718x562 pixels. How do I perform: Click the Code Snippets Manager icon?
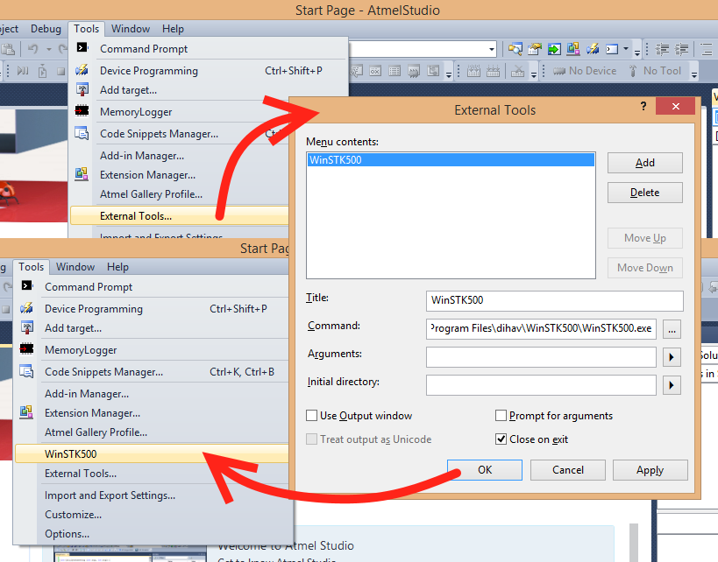click(81, 133)
